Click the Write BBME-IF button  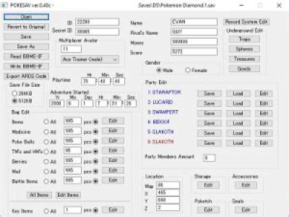click(x=26, y=66)
